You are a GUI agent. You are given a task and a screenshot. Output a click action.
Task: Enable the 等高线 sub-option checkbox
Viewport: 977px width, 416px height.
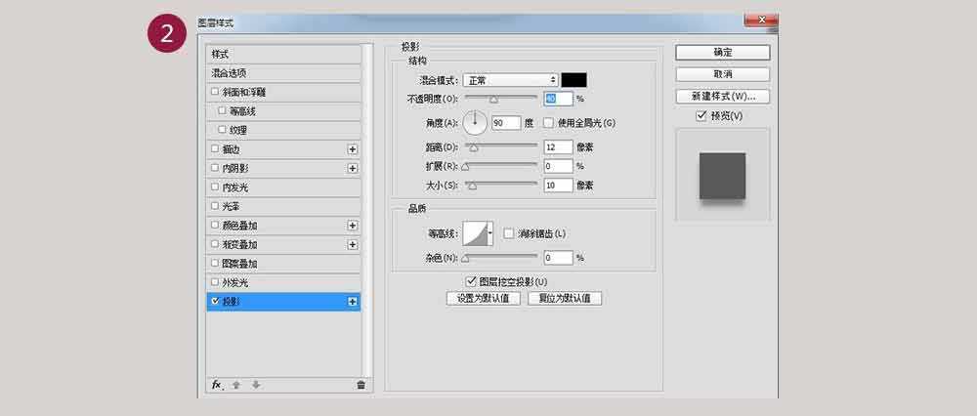(222, 111)
